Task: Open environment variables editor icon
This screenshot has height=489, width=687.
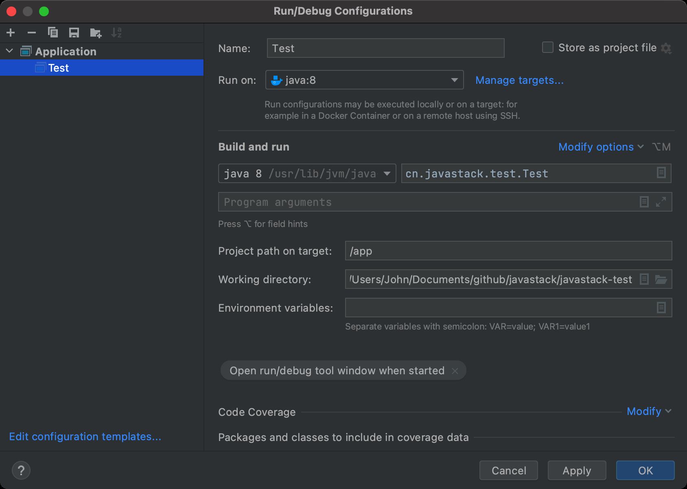Action: coord(661,308)
